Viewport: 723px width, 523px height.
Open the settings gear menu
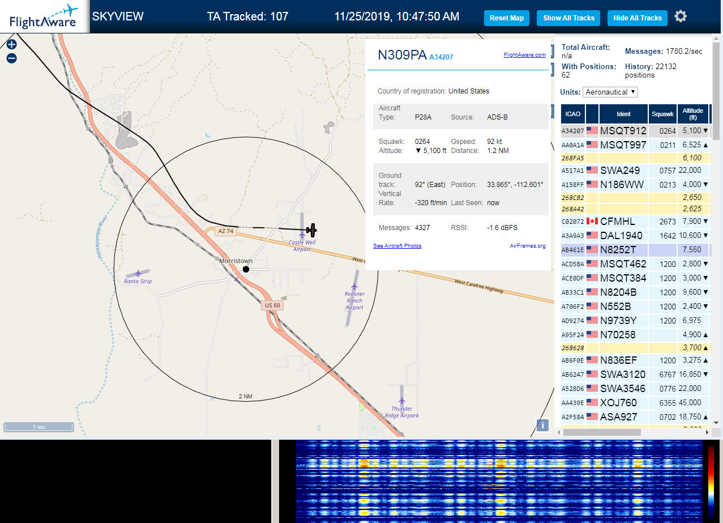(x=681, y=16)
